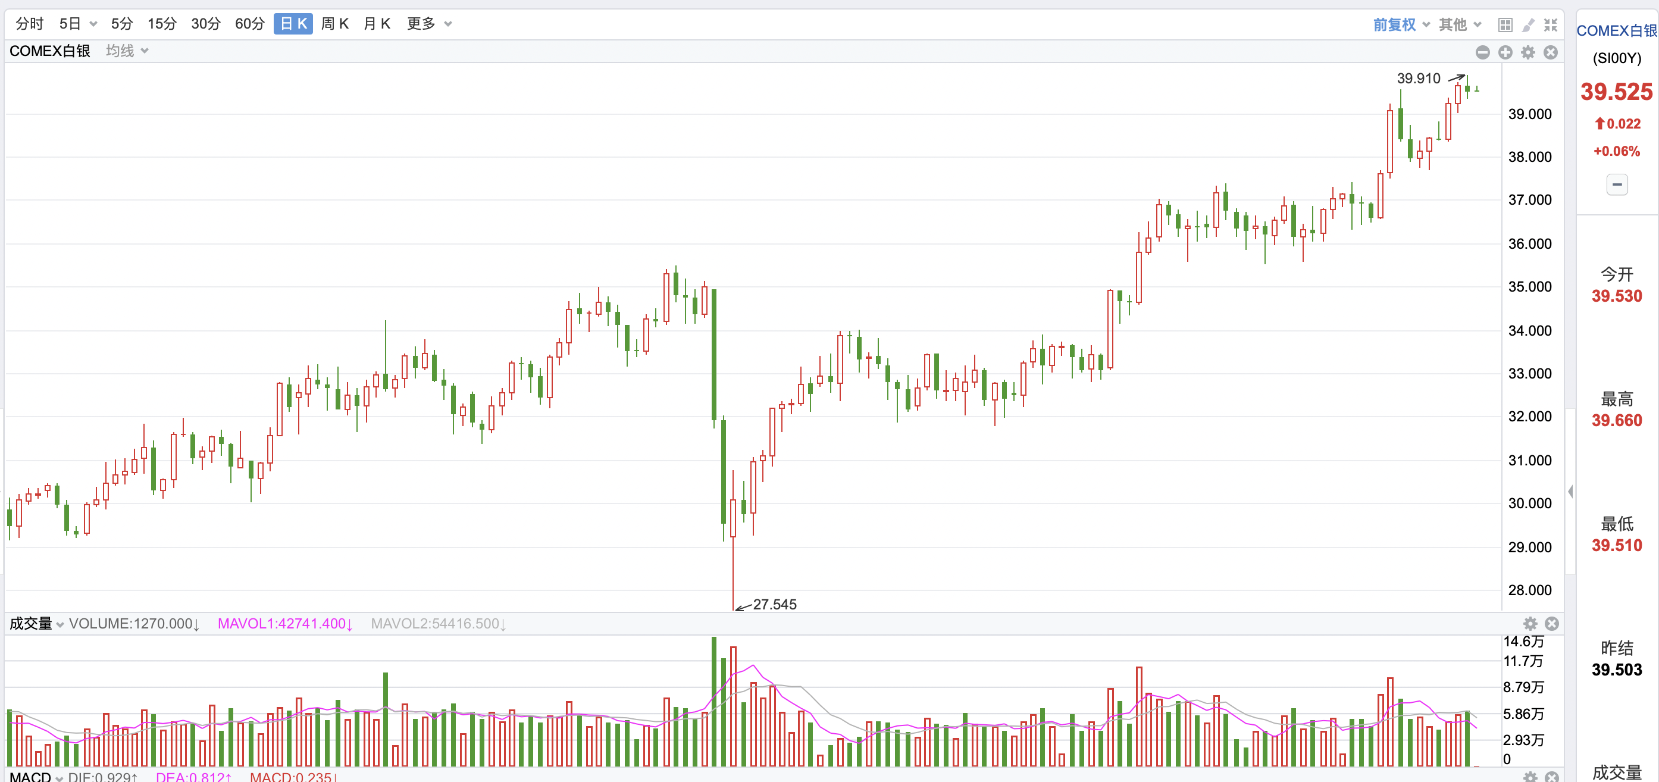Switch to the 60分 chart tab
This screenshot has height=782, width=1659.
click(250, 24)
